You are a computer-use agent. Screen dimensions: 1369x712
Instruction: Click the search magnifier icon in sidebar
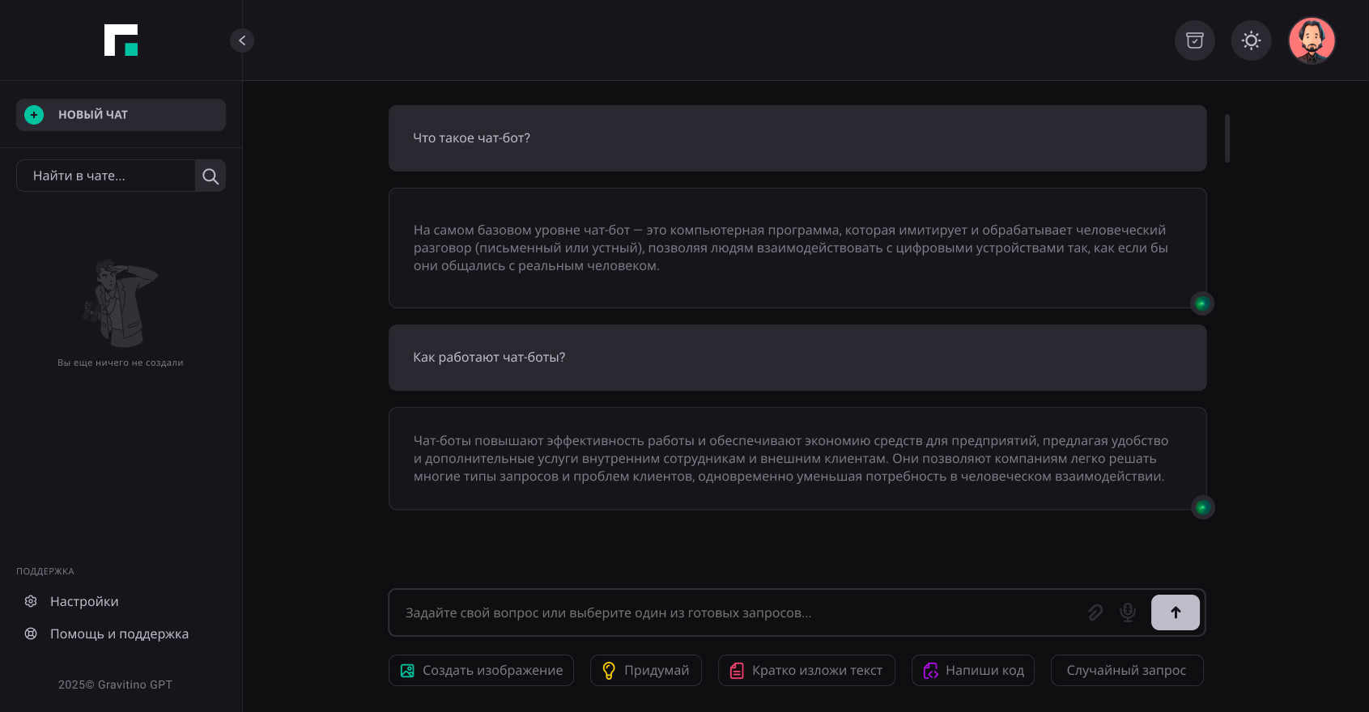point(210,176)
